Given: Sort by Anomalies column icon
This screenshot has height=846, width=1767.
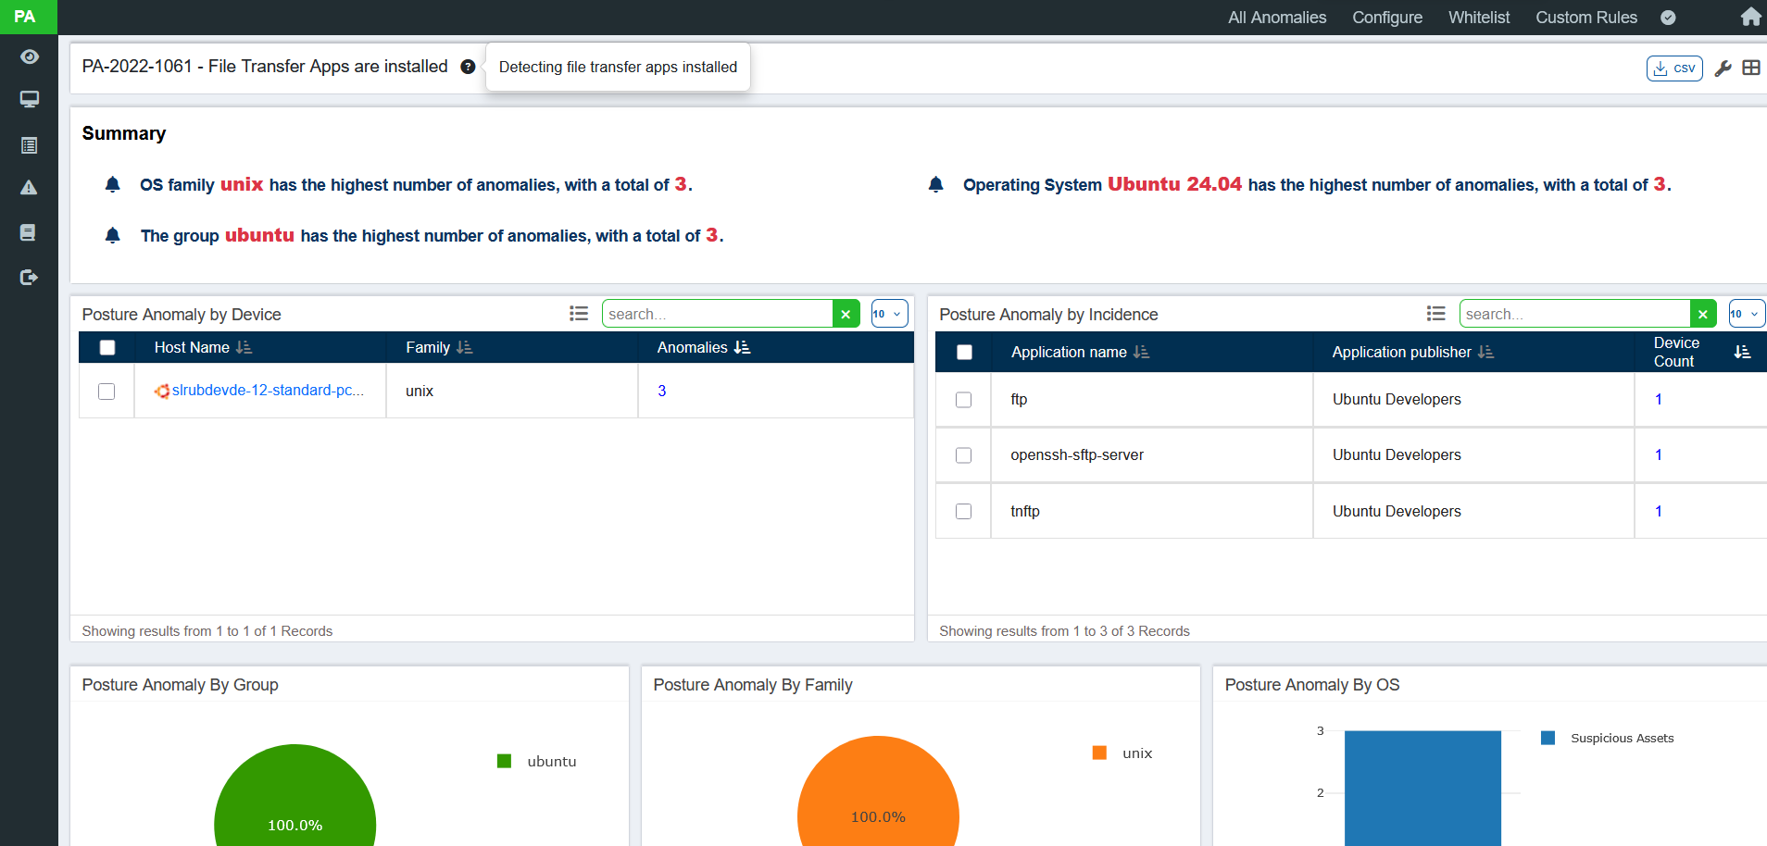Looking at the screenshot, I should pyautogui.click(x=742, y=347).
